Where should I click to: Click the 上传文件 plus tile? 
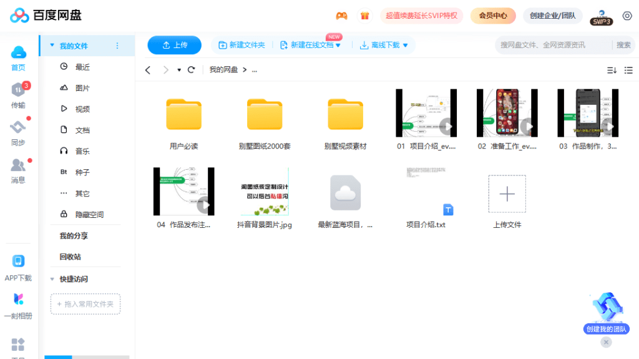click(x=507, y=194)
